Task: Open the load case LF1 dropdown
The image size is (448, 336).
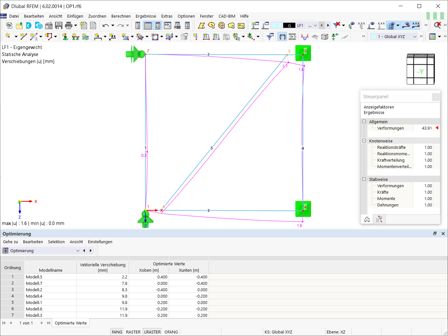Action: [x=315, y=26]
